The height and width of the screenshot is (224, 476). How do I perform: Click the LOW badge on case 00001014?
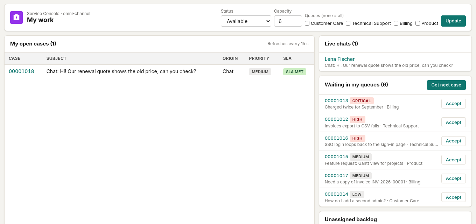point(357,194)
